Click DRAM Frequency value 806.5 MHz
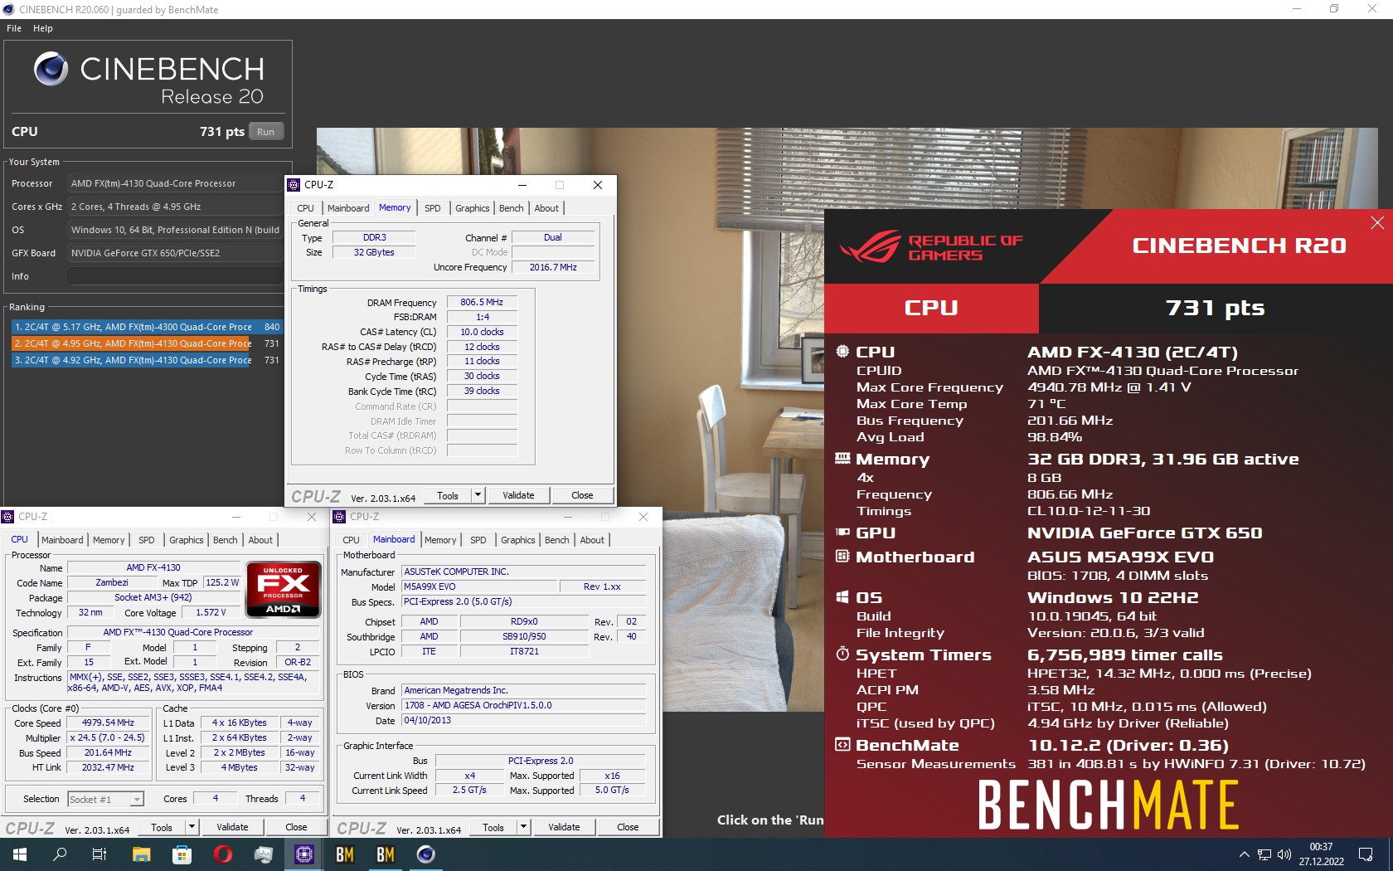Screen dimensions: 1393x871 click(x=482, y=302)
